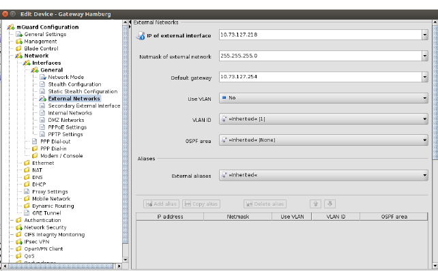Move alias up with the arrow button
Screen dimensions: 438x271
point(315,204)
